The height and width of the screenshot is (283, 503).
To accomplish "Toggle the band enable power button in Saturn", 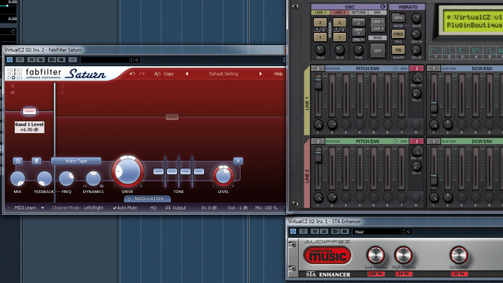I will pyautogui.click(x=18, y=161).
